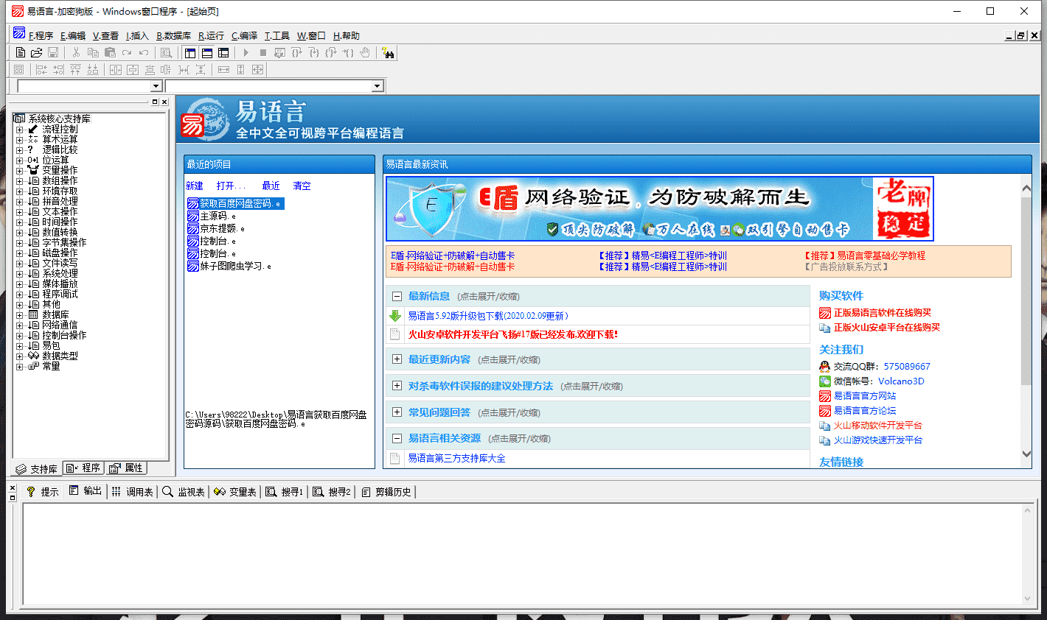Click the 清空 link

[302, 186]
